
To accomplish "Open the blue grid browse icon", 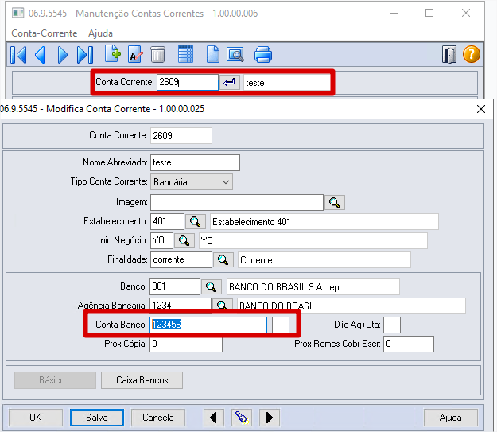I will pyautogui.click(x=185, y=54).
